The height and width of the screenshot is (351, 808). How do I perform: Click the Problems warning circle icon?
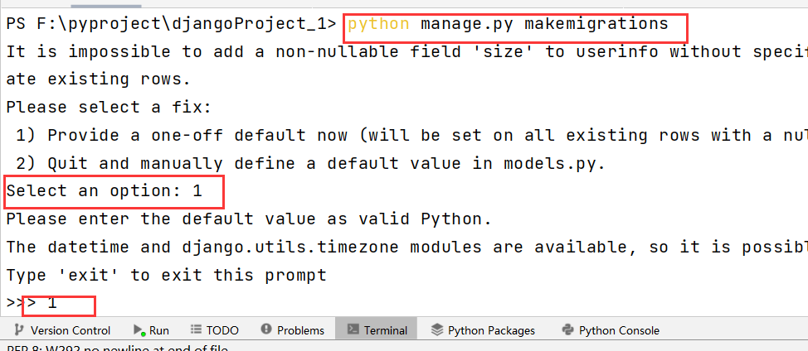pos(266,330)
